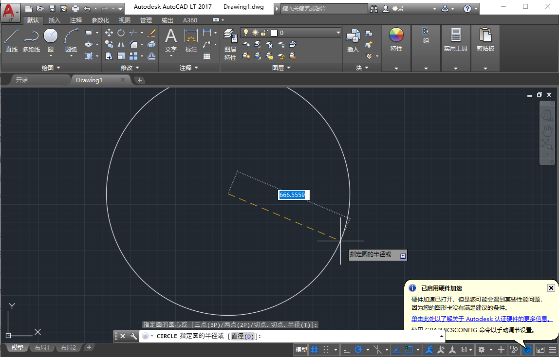Click the Insert block (插入) icon
The width and height of the screenshot is (559, 357).
tap(353, 40)
